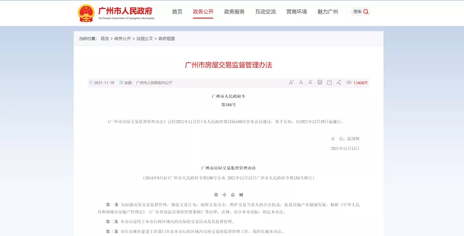
Task: Click the 搜索 search button
Action: click(360, 12)
